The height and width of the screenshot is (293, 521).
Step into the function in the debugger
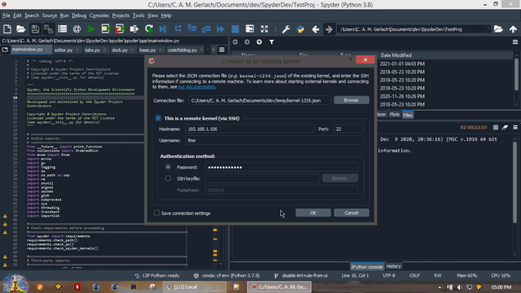pos(192,29)
